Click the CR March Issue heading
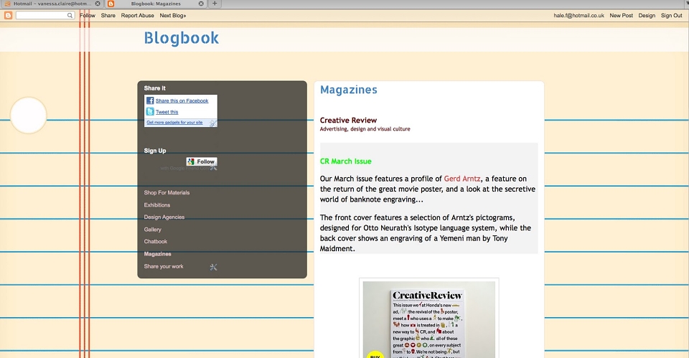Image resolution: width=689 pixels, height=358 pixels. pyautogui.click(x=345, y=161)
